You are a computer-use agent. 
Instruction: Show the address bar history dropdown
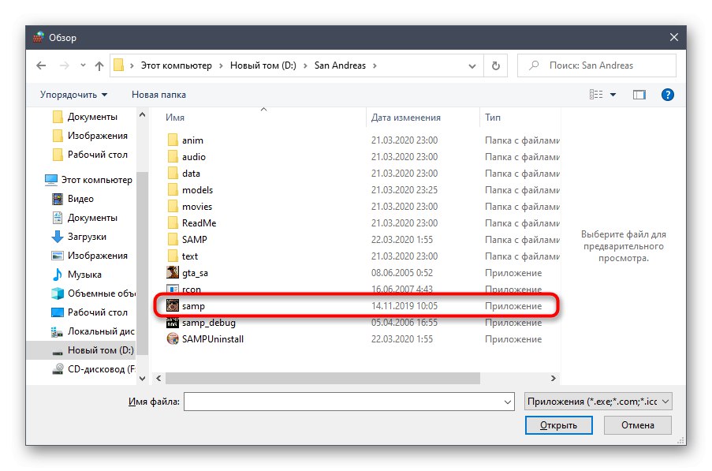click(471, 65)
